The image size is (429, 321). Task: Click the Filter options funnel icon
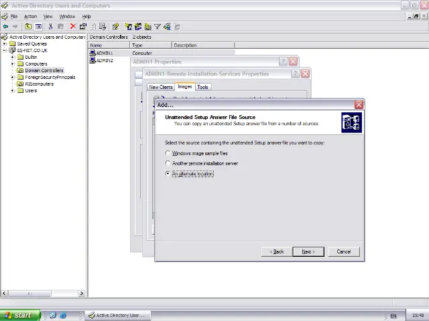(158, 27)
